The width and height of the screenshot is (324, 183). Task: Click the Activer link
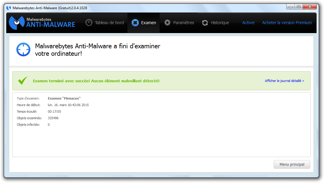tap(248, 23)
